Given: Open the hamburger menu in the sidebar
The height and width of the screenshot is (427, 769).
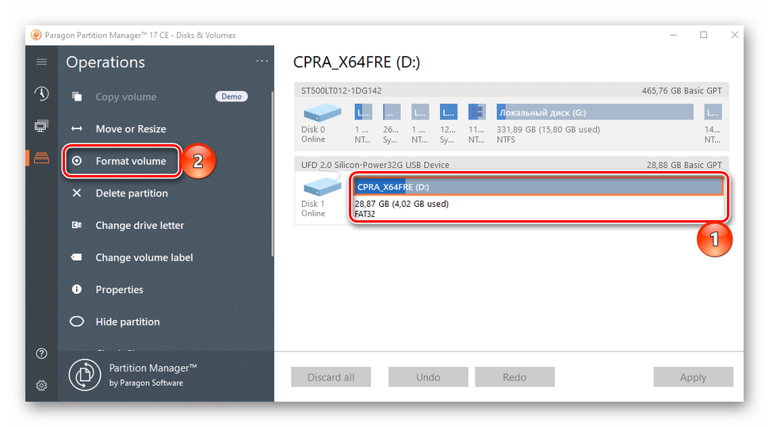Looking at the screenshot, I should click(x=42, y=62).
